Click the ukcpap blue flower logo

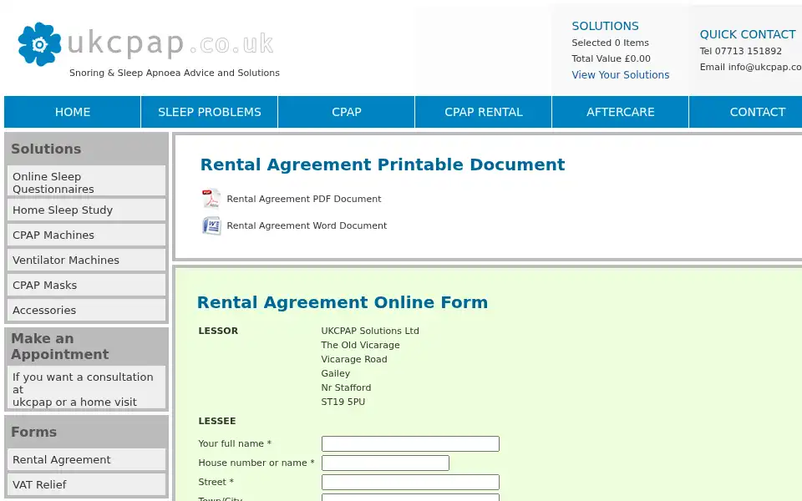(x=39, y=44)
